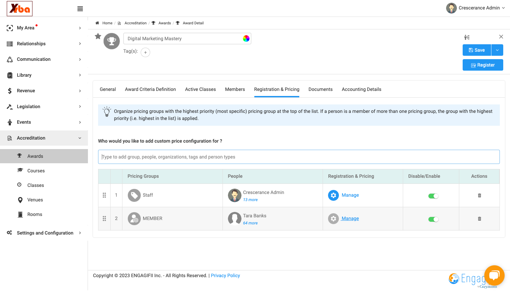Click the Staff pricing group tag icon
Screen dimensions: 510x291
134,195
